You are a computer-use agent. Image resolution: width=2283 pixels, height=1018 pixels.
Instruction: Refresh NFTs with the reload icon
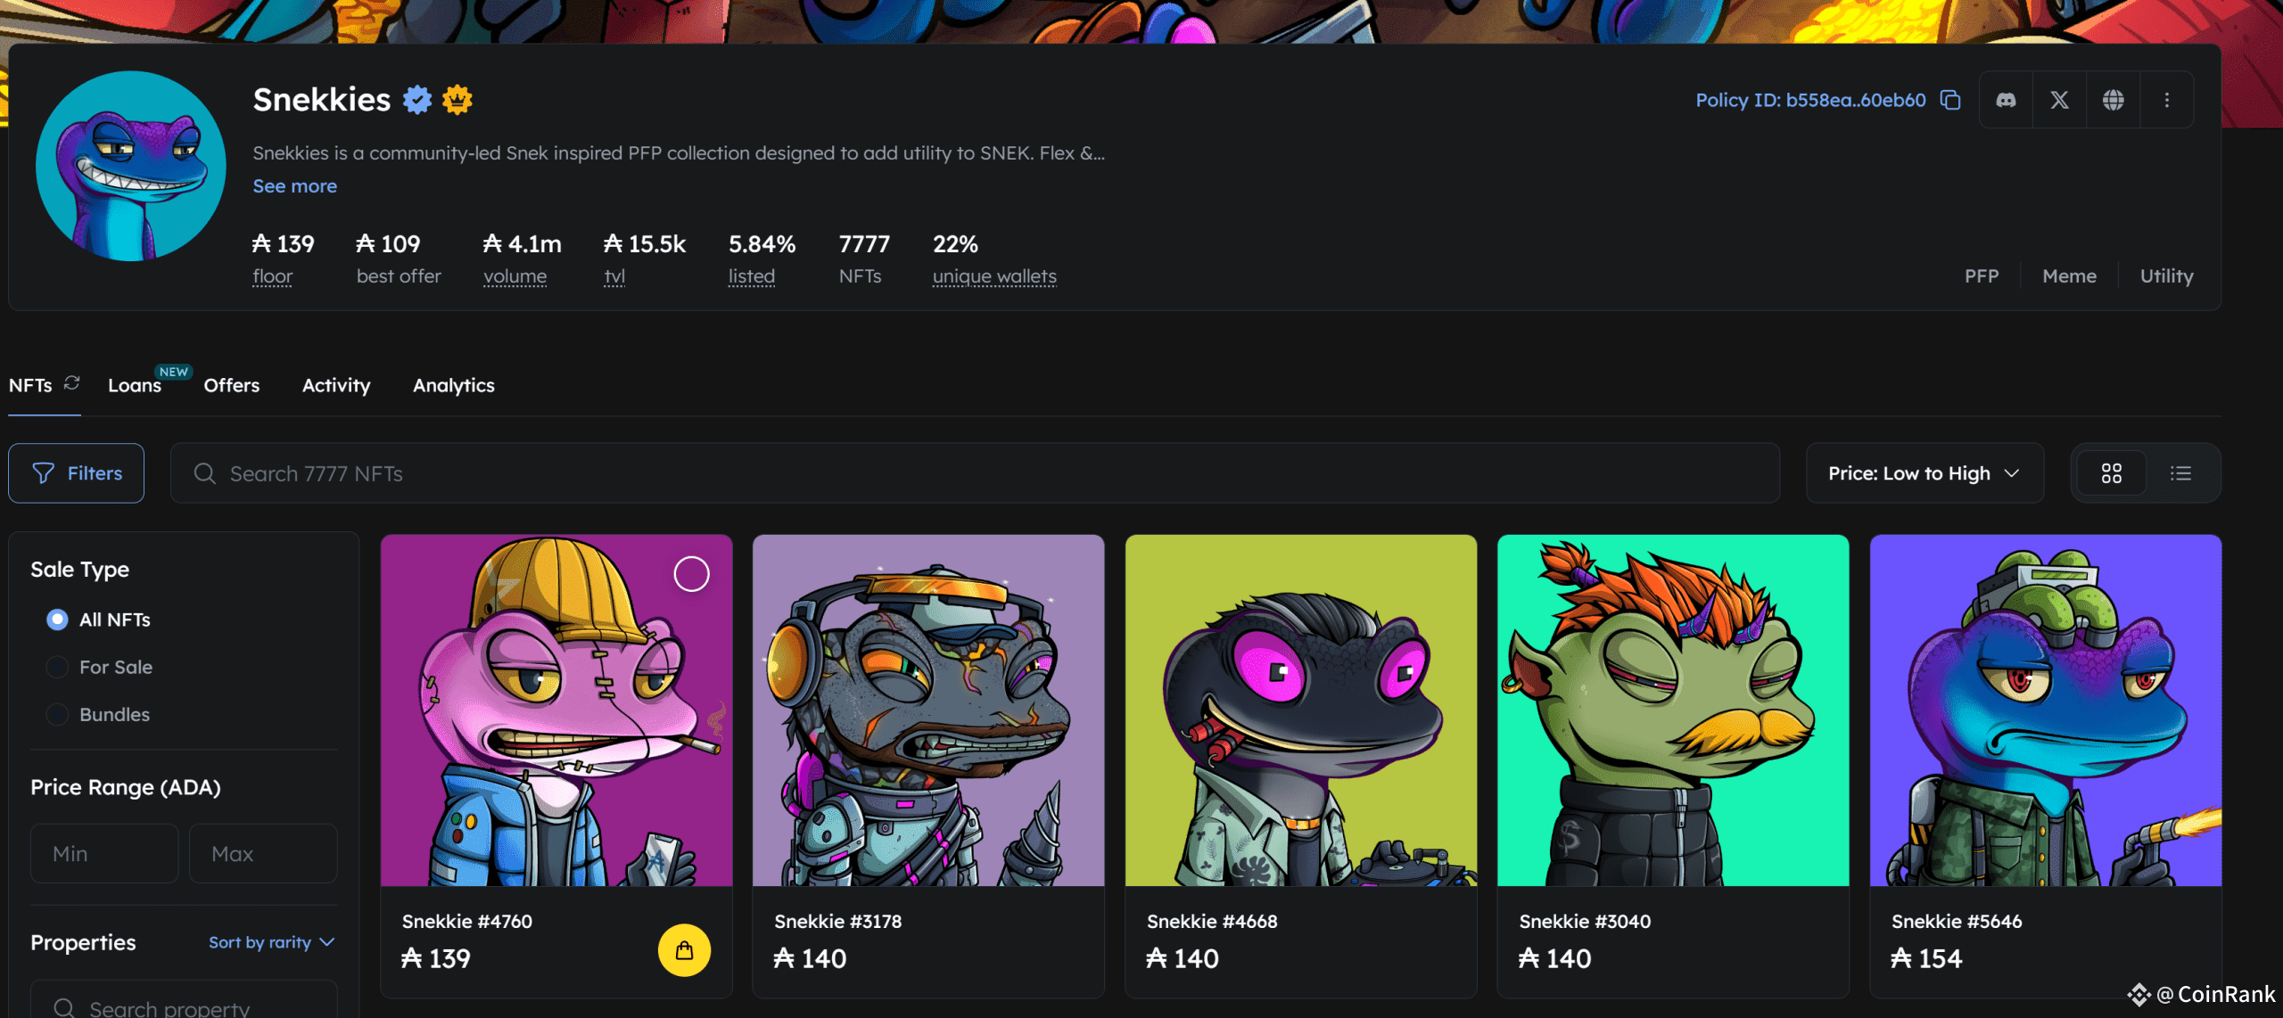coord(72,382)
